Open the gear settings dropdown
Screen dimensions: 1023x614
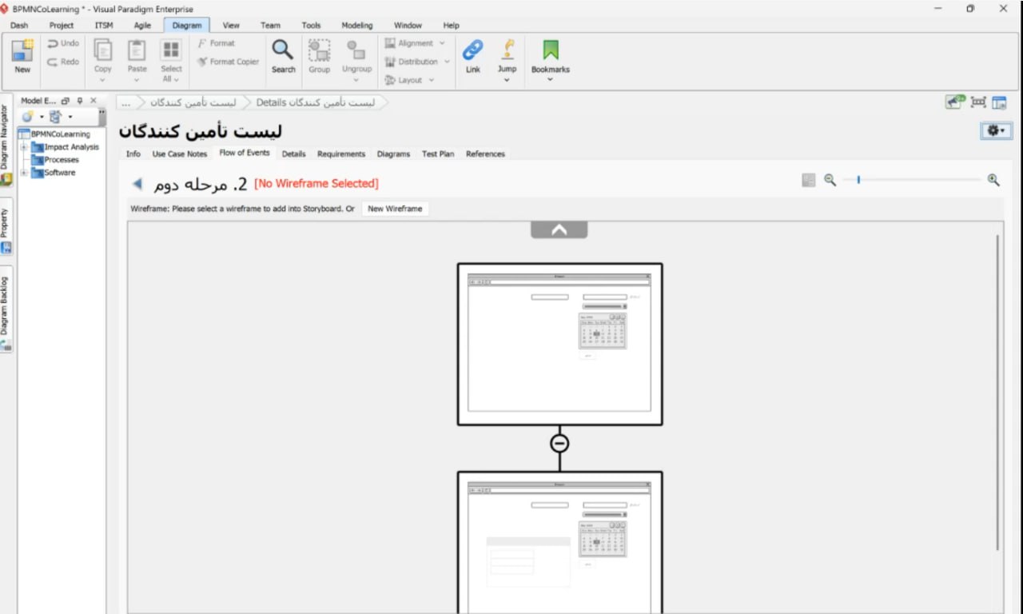[x=997, y=130]
